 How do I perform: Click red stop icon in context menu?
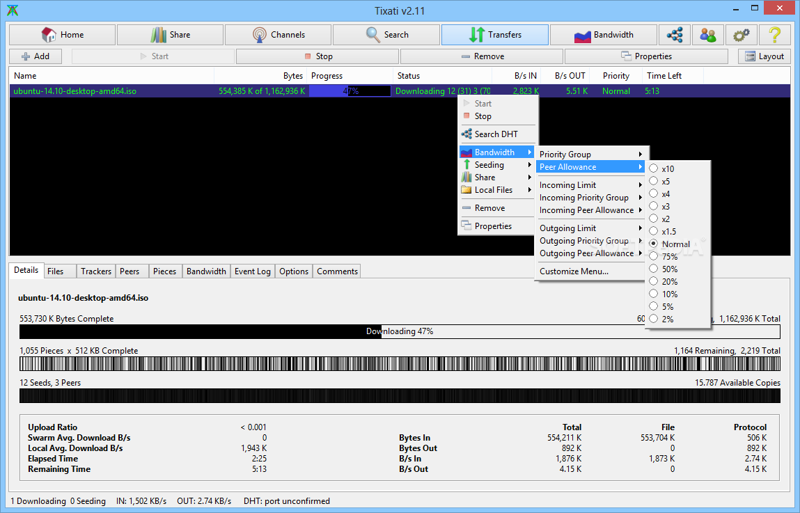pos(466,116)
